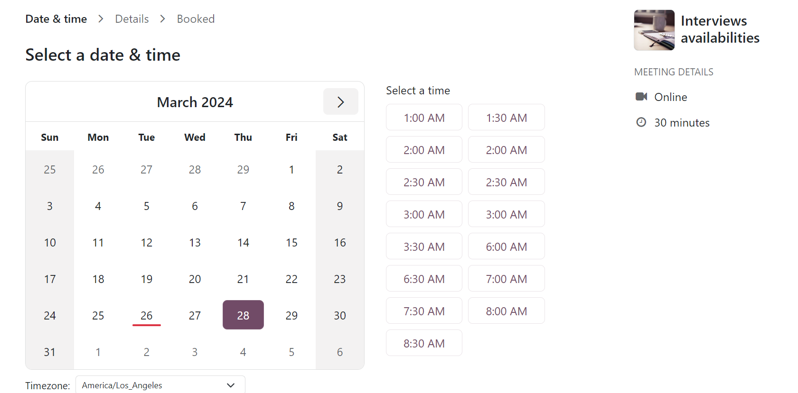Select the Date & time breadcrumb
This screenshot has width=798, height=393.
(x=56, y=19)
